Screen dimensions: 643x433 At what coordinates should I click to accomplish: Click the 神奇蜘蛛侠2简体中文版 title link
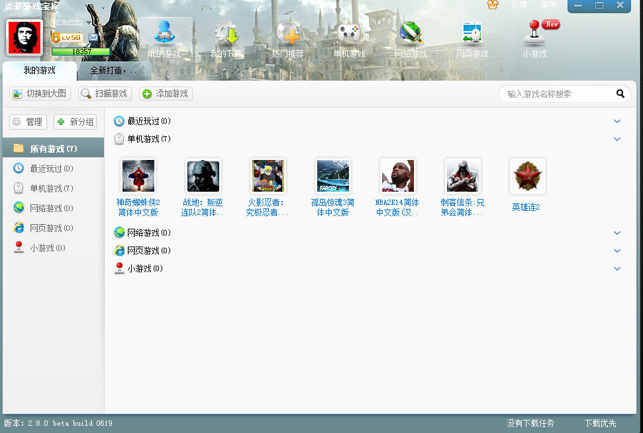click(x=138, y=208)
